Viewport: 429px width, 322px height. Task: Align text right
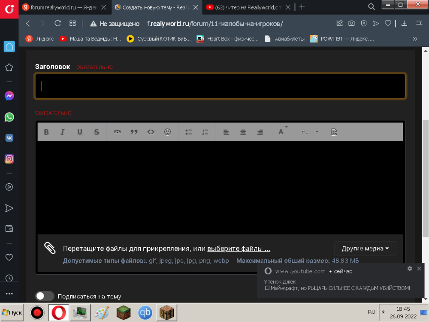(260, 132)
